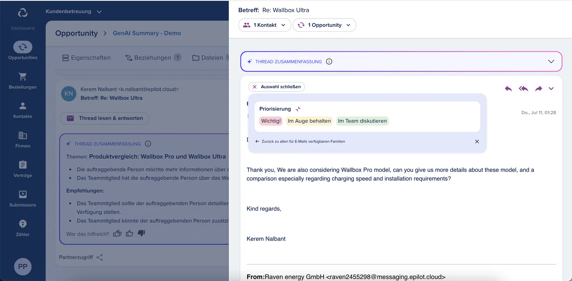Open more email actions chevron
Image resolution: width=572 pixels, height=281 pixels.
(x=551, y=88)
